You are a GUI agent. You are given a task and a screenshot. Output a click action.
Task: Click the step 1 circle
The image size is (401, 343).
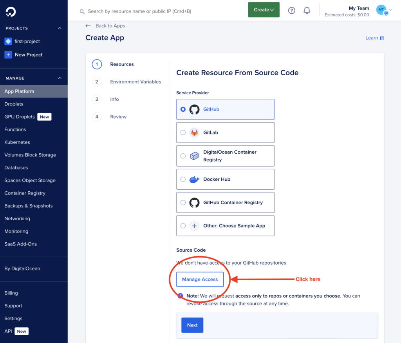[97, 64]
